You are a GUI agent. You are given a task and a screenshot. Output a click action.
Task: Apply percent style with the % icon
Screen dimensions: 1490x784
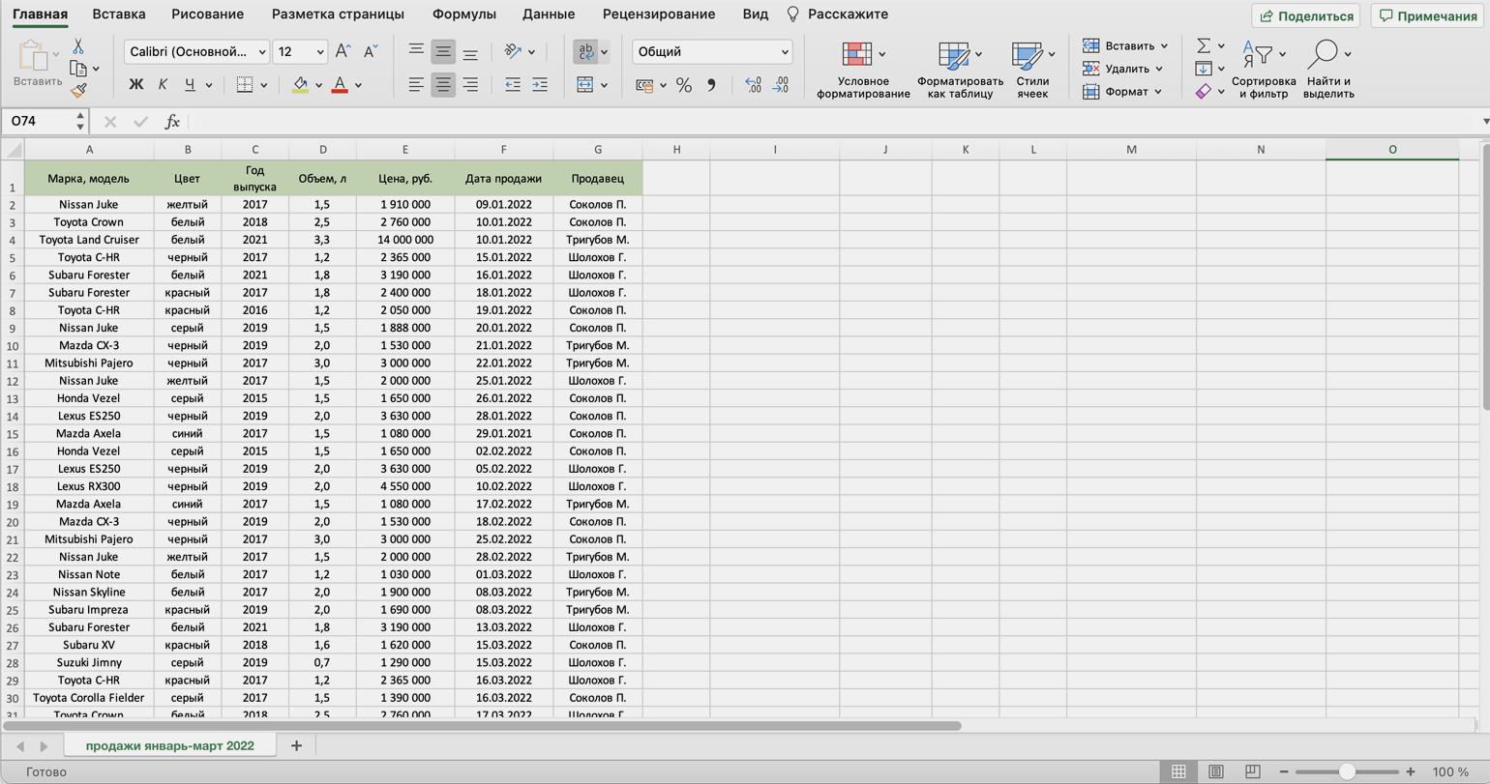coord(684,85)
